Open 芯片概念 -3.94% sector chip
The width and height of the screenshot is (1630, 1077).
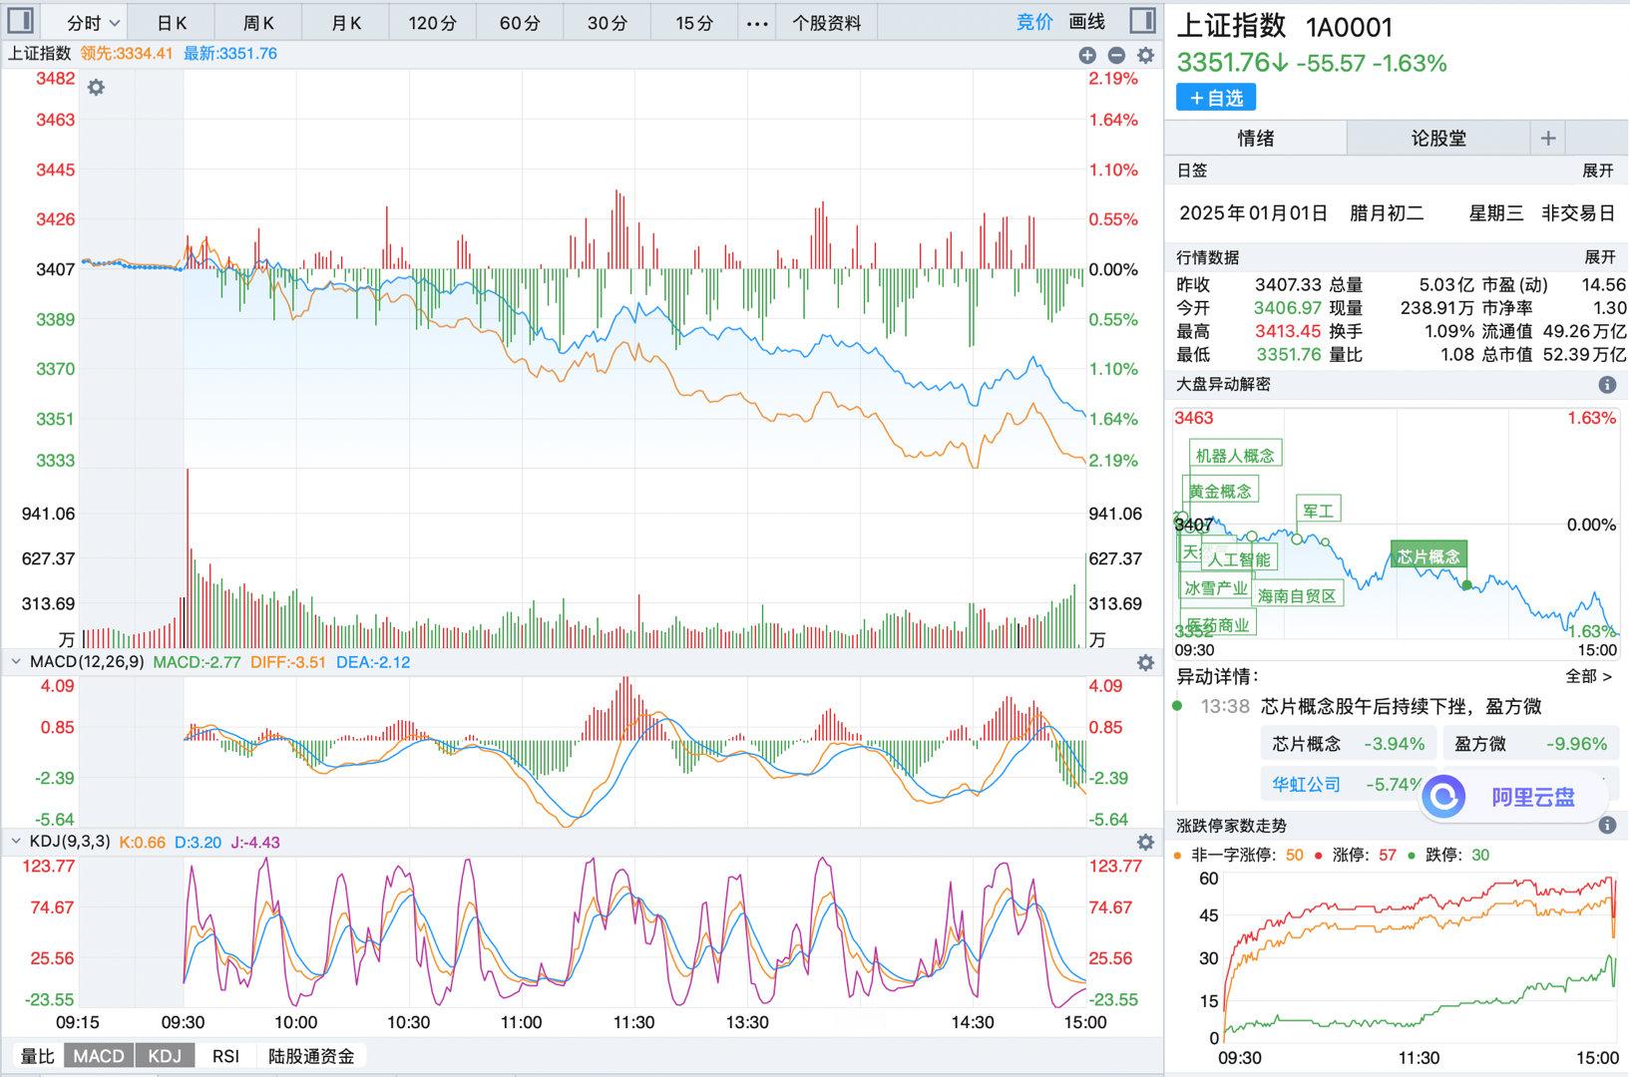click(x=1348, y=744)
